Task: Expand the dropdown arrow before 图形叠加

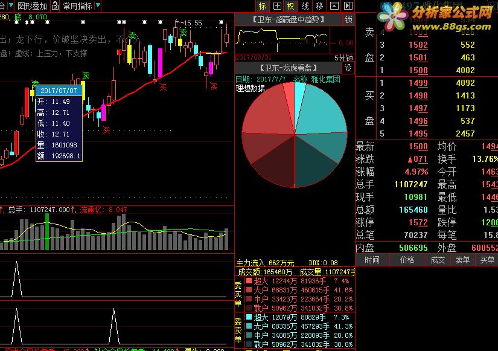Action: pyautogui.click(x=11, y=5)
